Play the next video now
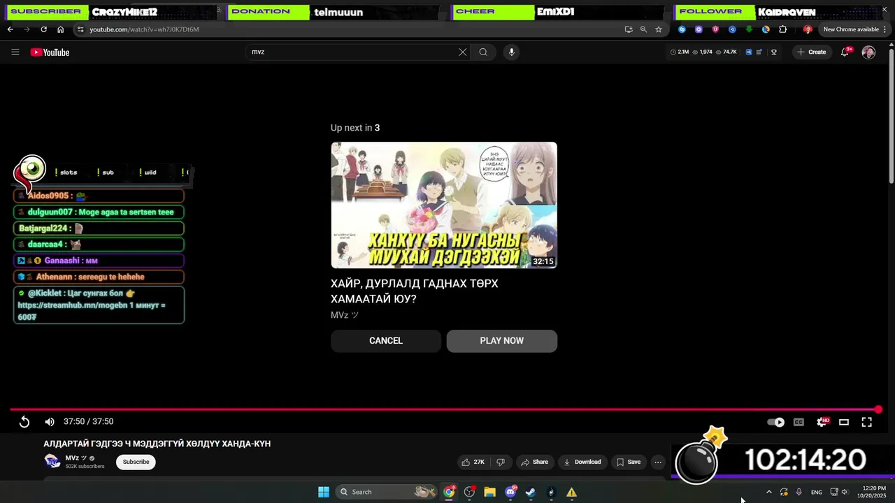The height and width of the screenshot is (503, 895). pyautogui.click(x=502, y=341)
